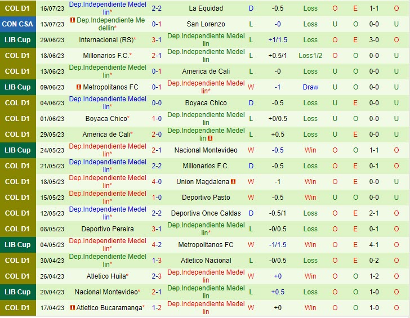Open La Equidad team link
Viewport: 410px width, 318px height.
[206, 8]
